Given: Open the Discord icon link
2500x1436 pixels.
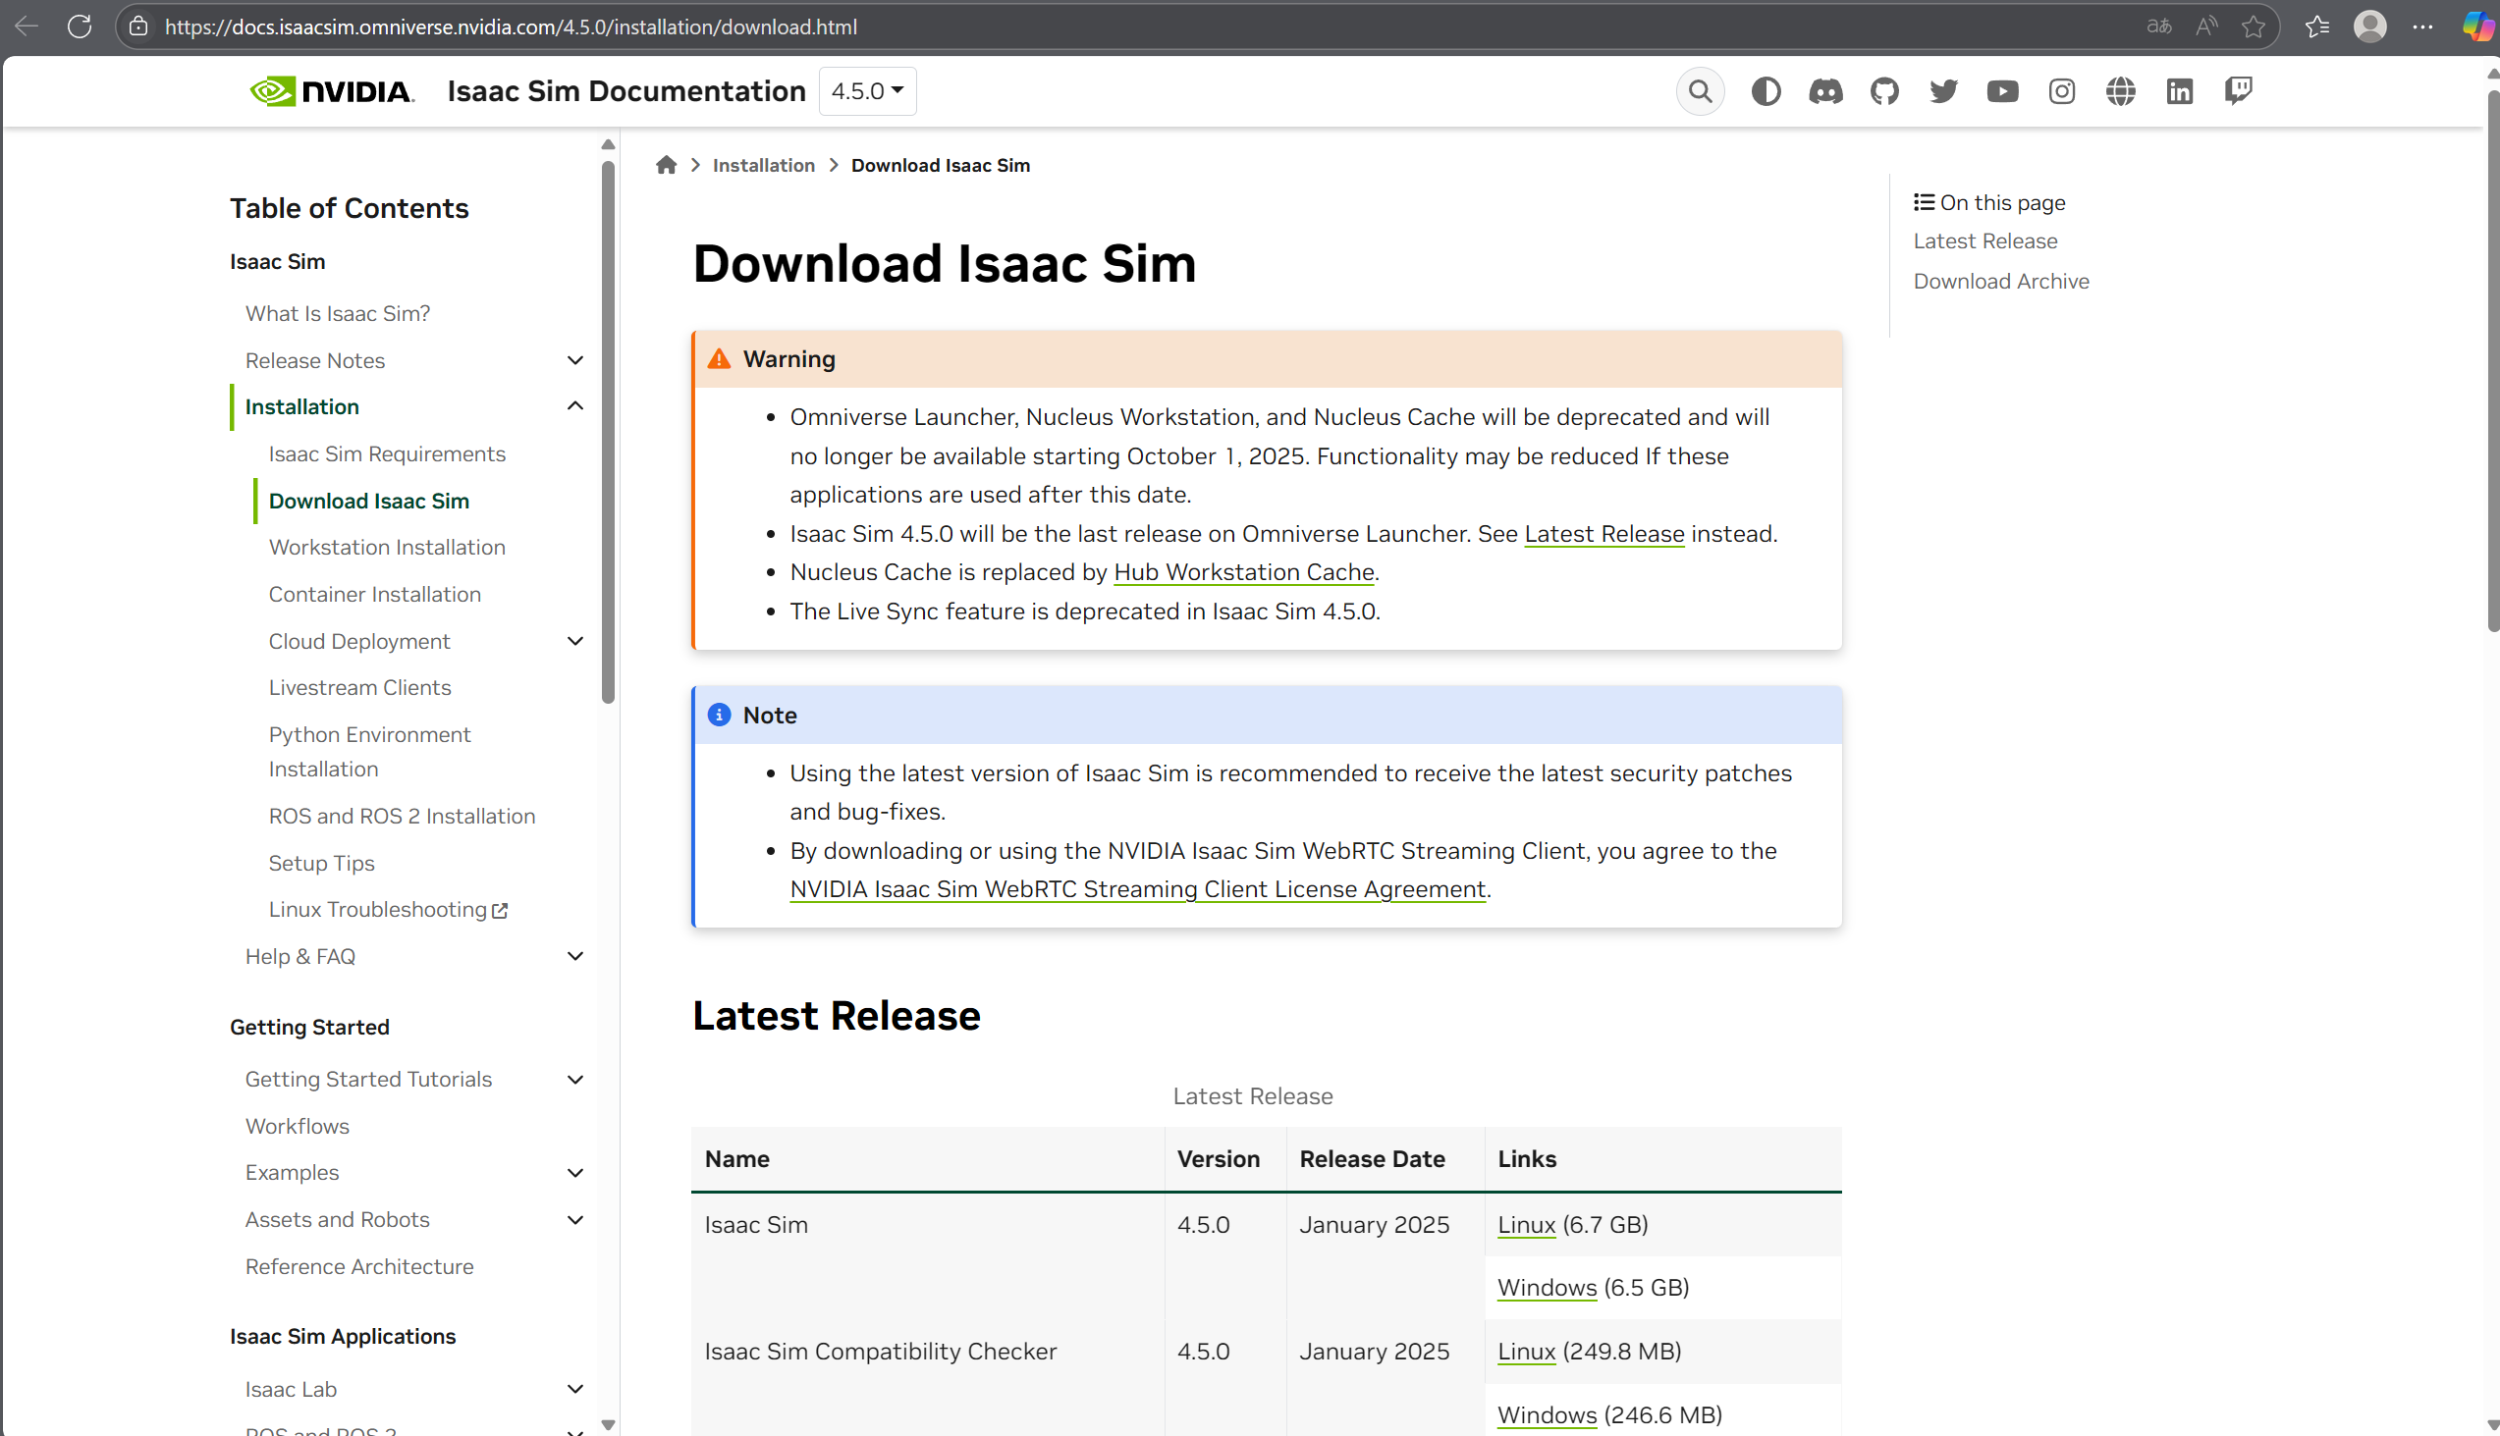Looking at the screenshot, I should point(1825,90).
